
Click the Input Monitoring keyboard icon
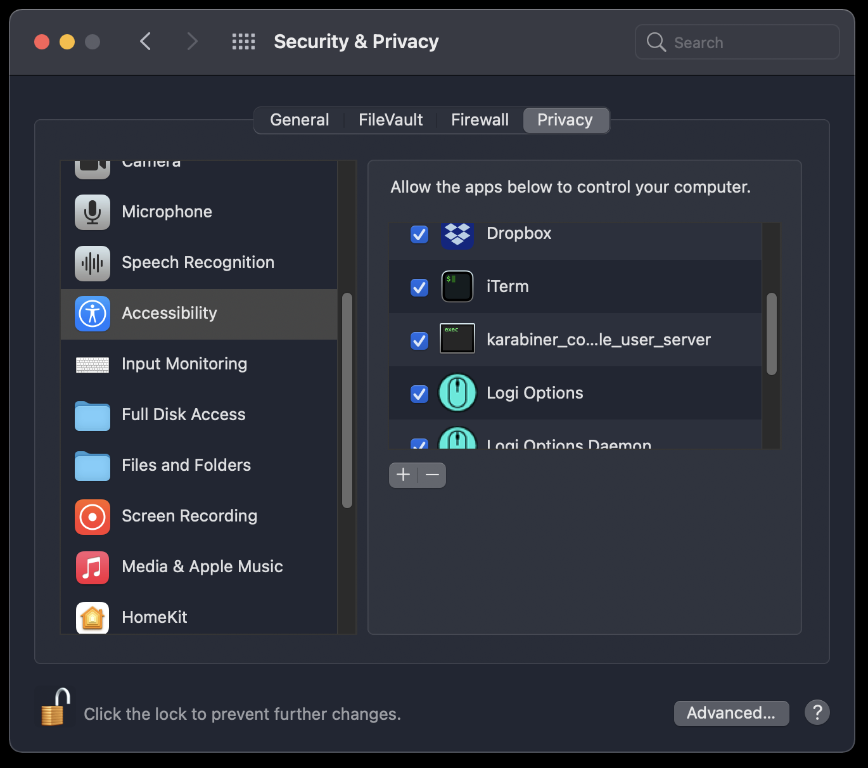tap(92, 365)
